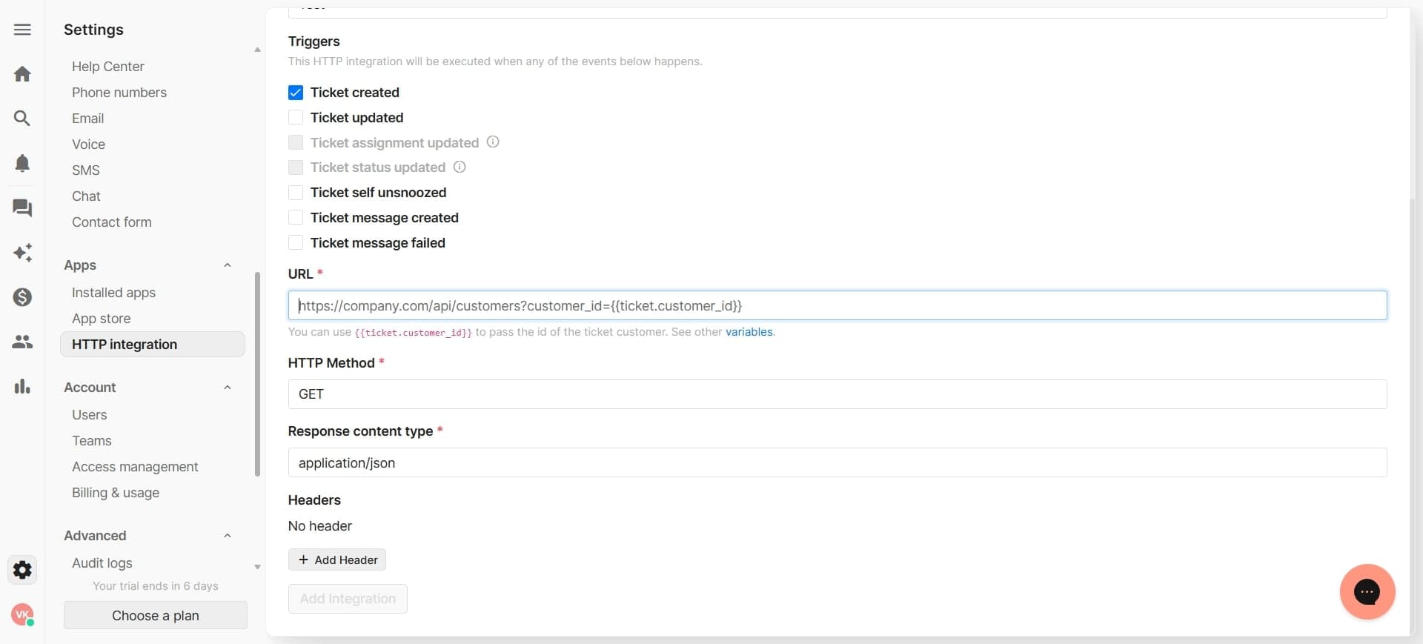Select the AI sparkles icon
1423x644 pixels.
22,253
